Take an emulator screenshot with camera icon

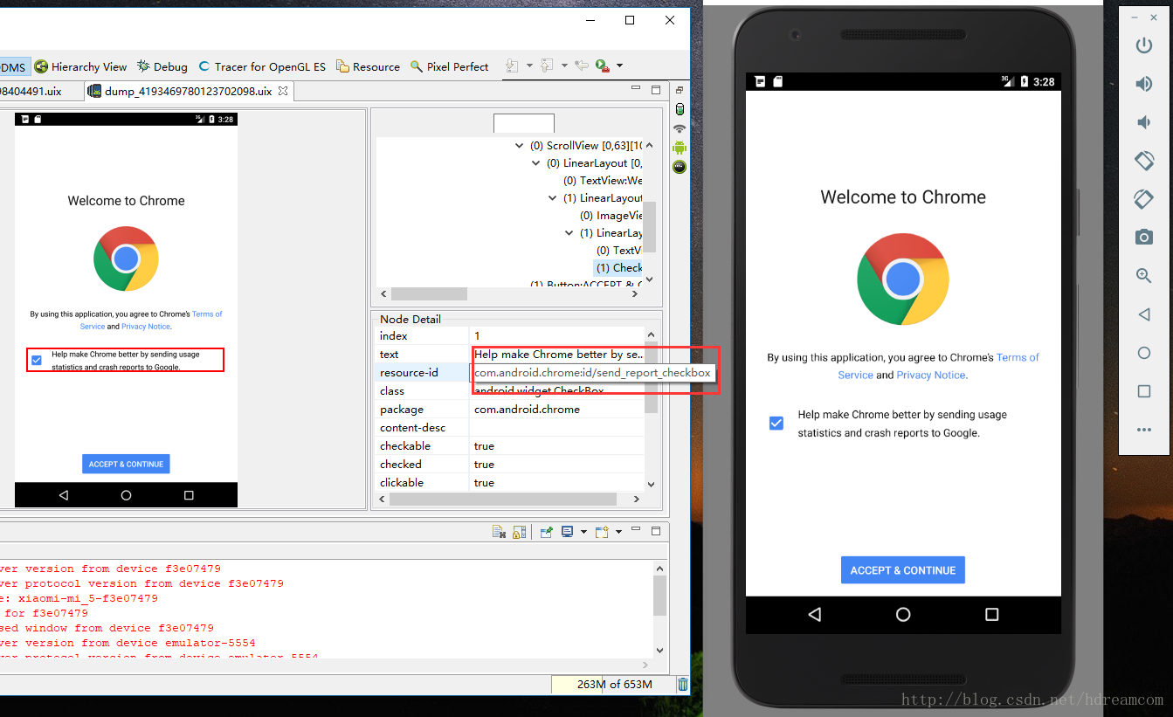coord(1143,238)
